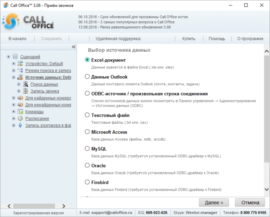Click the right panel scroll down arrow

(x=267, y=190)
